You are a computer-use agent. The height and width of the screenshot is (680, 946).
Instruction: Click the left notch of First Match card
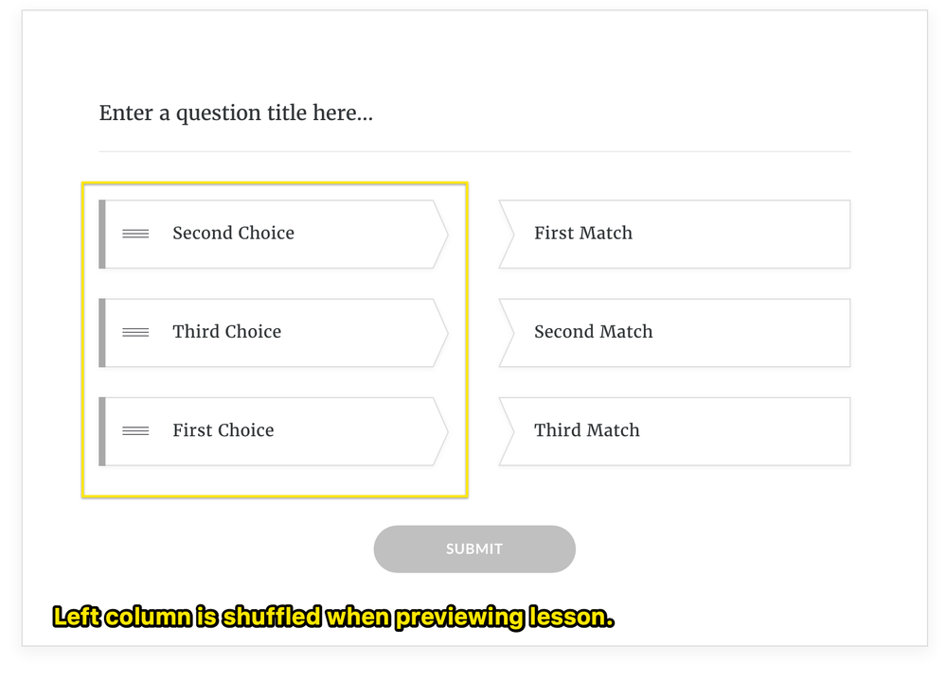(x=507, y=234)
